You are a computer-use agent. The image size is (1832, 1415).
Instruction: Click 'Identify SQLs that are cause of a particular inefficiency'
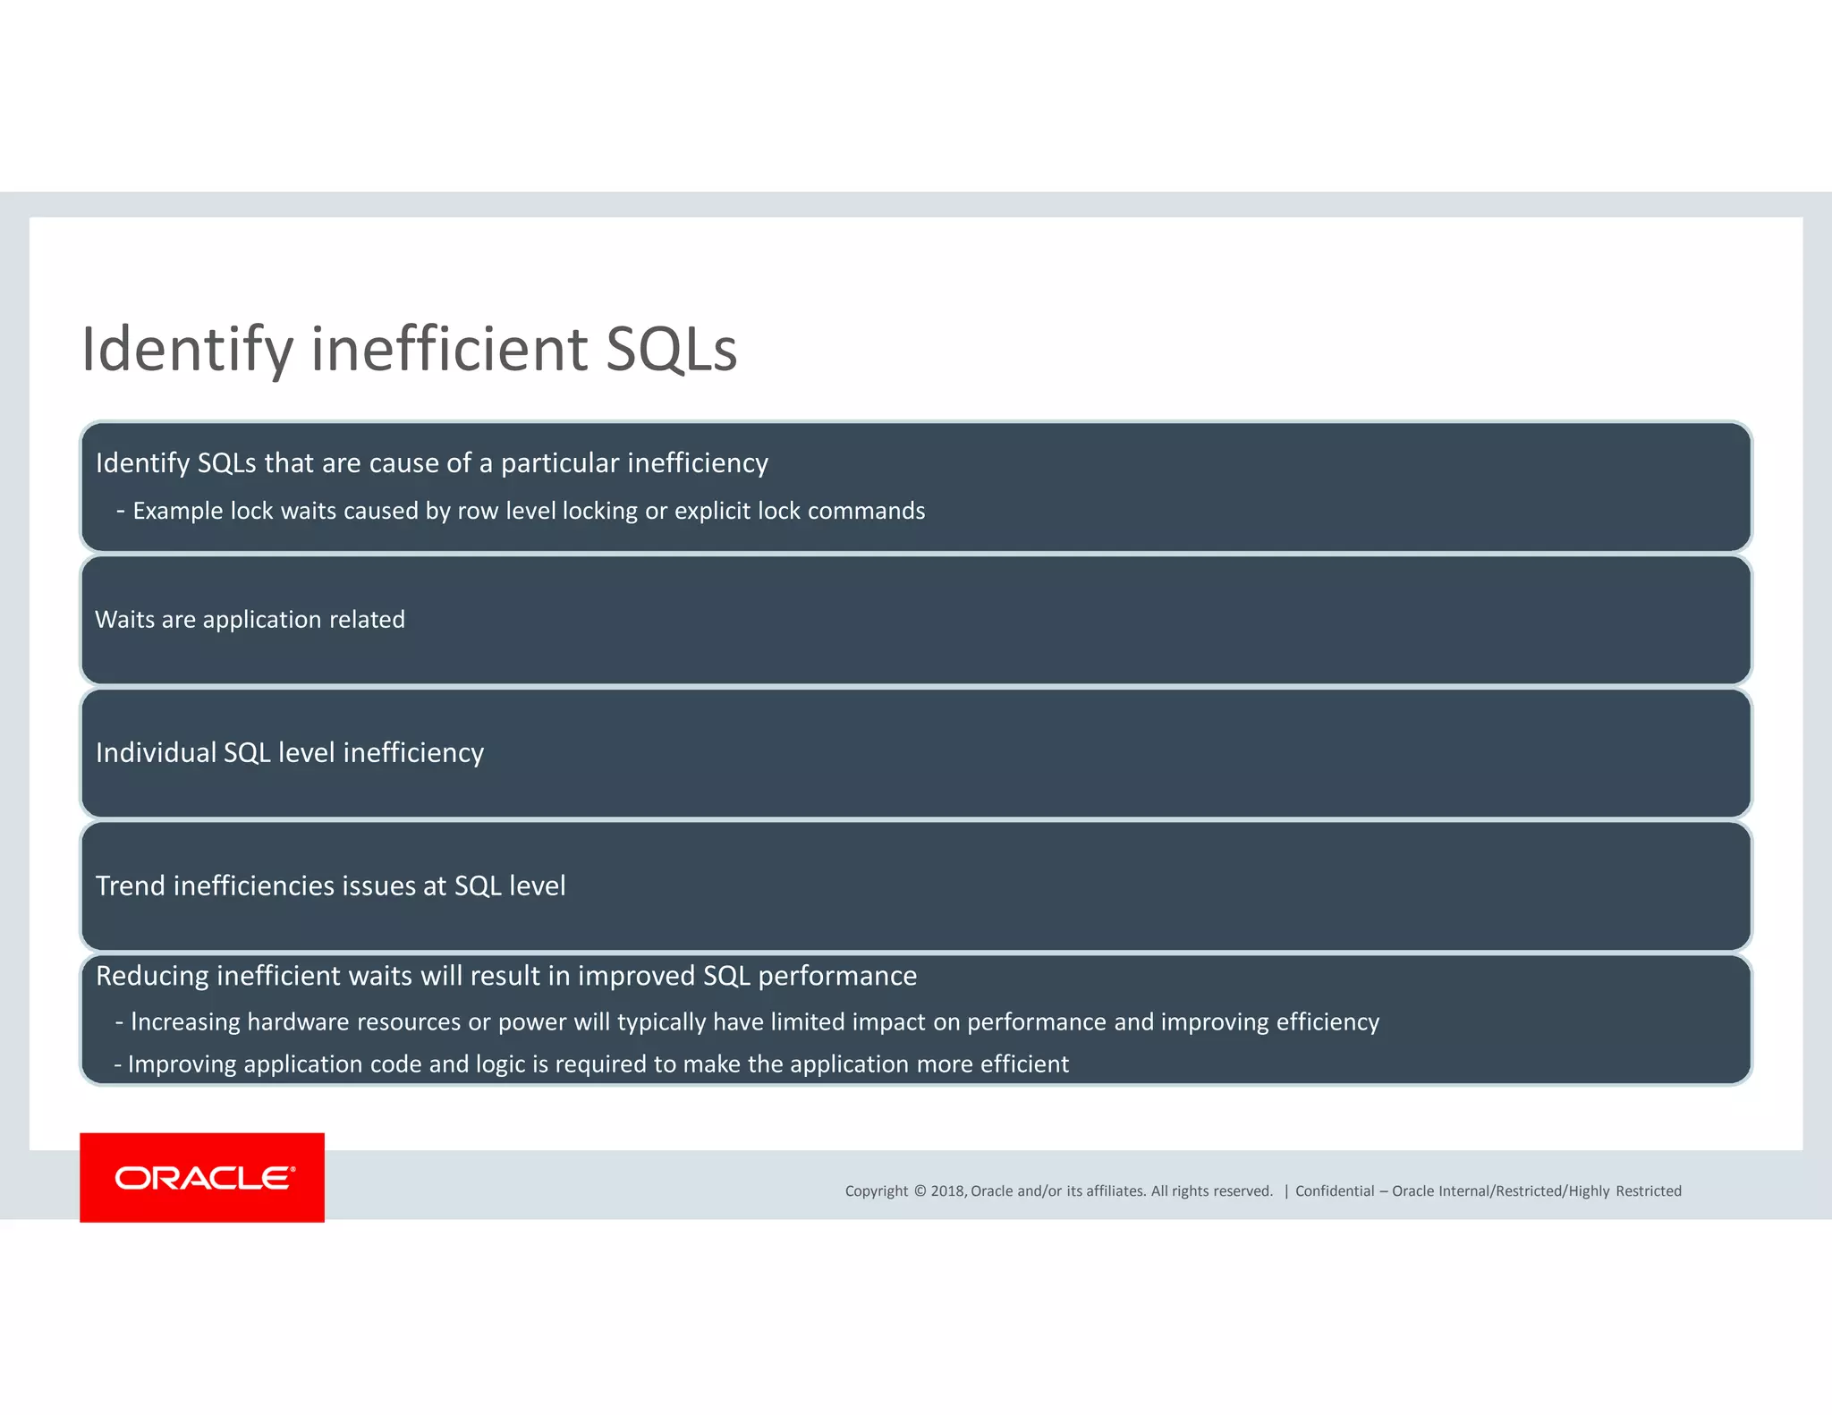(432, 462)
